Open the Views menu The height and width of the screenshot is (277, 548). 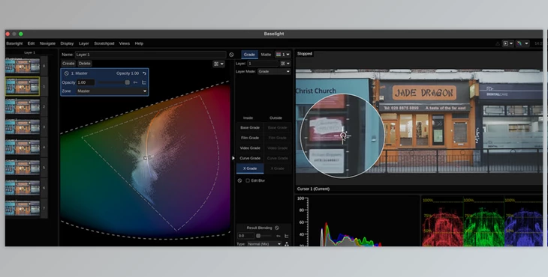coord(125,43)
